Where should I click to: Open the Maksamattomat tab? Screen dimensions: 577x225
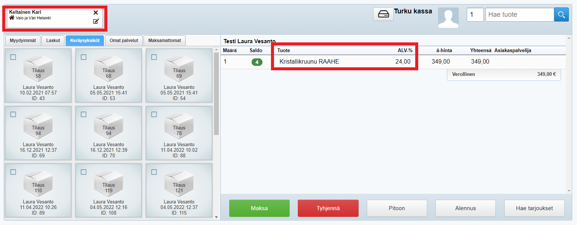164,41
